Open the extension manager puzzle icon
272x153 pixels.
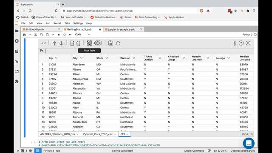(x=17, y=81)
